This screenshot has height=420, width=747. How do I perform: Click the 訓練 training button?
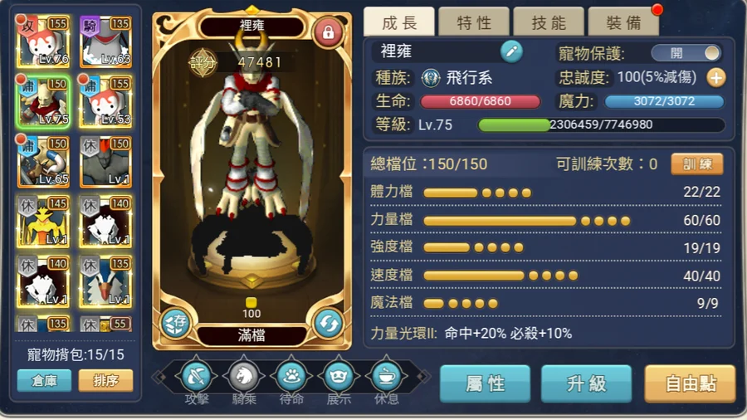point(697,164)
